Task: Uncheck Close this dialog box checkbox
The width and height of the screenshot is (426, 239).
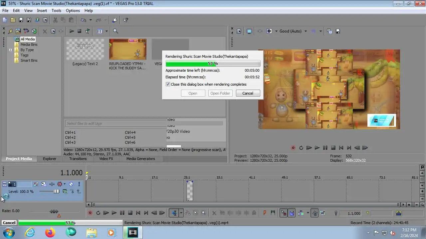Action: [168, 84]
